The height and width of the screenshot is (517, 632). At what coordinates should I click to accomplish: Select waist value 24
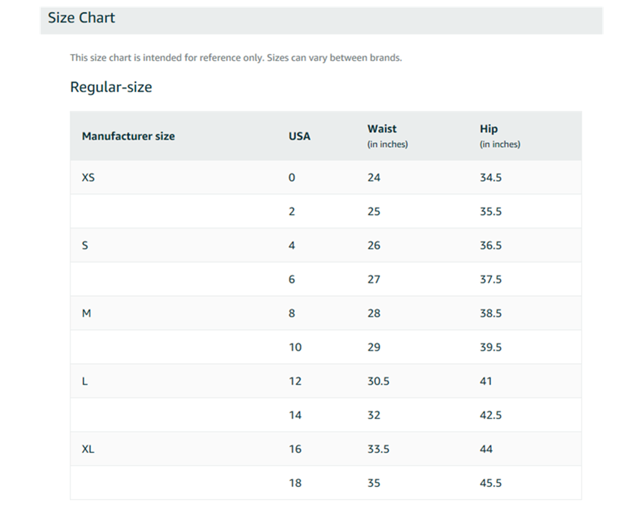[x=374, y=178]
